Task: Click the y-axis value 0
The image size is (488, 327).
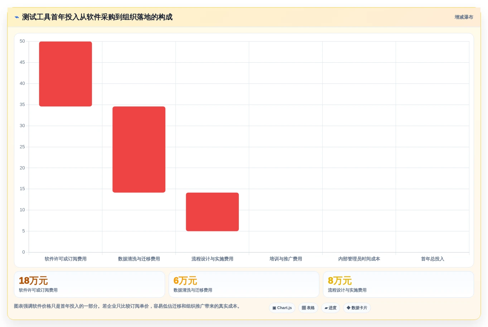Action: (24, 252)
